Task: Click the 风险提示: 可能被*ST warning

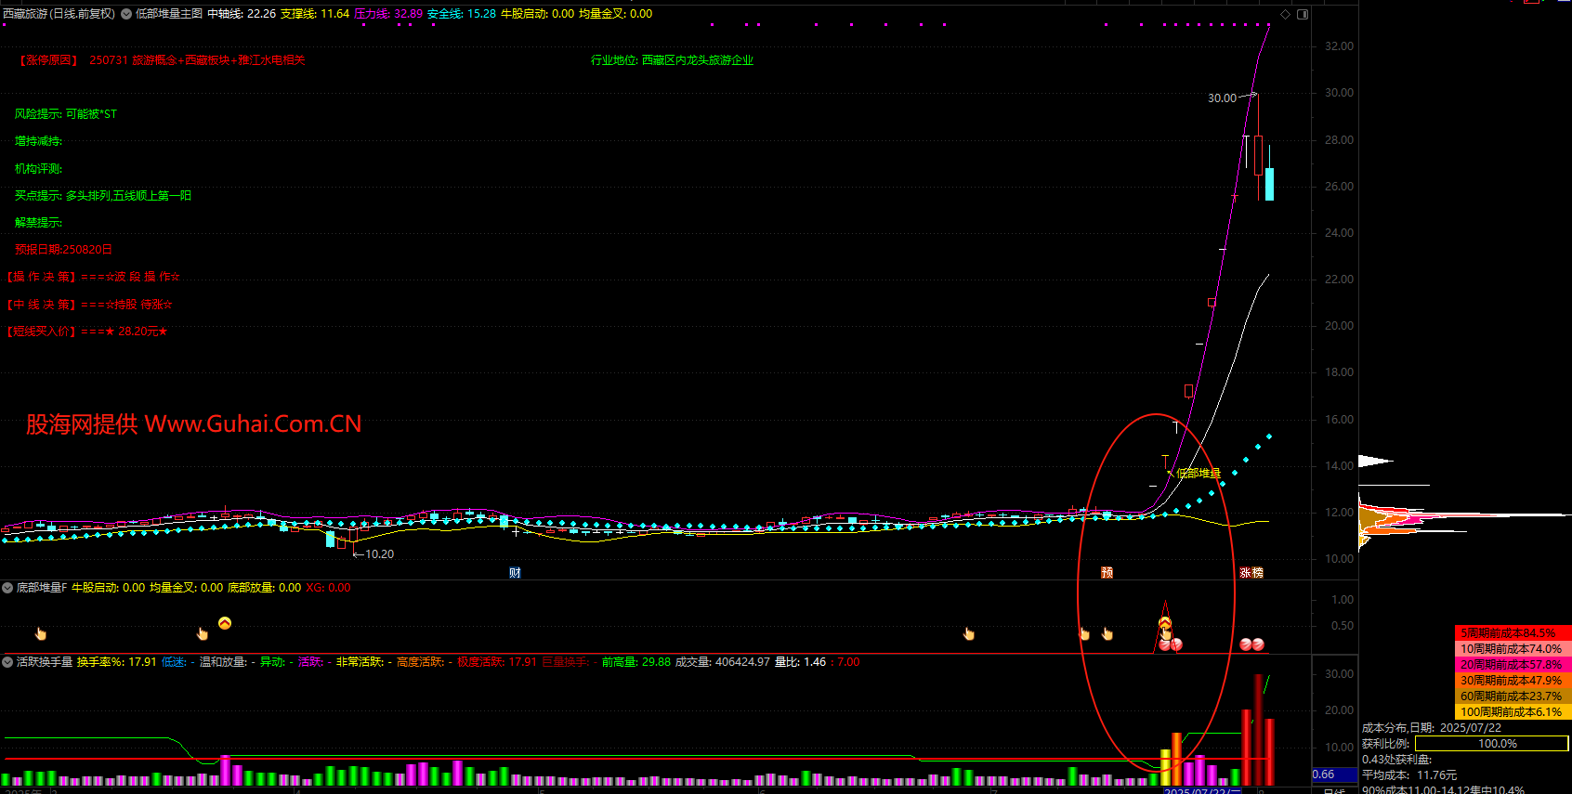Action: 66,114
